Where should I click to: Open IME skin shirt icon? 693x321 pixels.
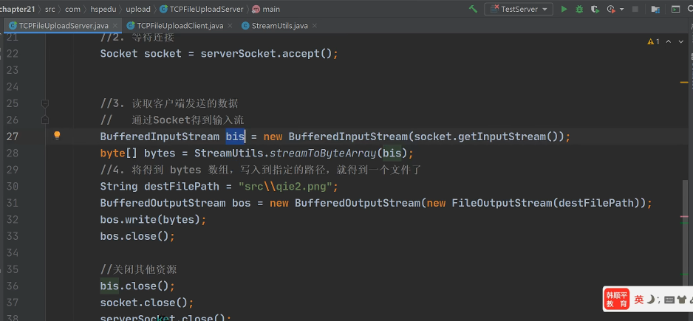[x=681, y=300]
